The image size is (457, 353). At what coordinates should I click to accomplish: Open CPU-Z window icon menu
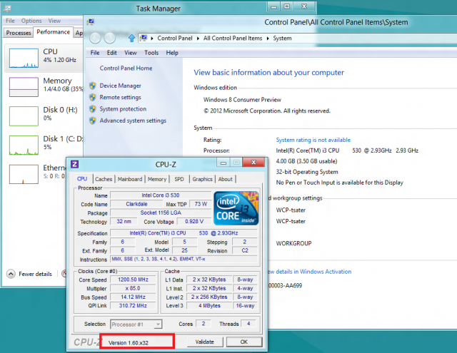(74, 165)
